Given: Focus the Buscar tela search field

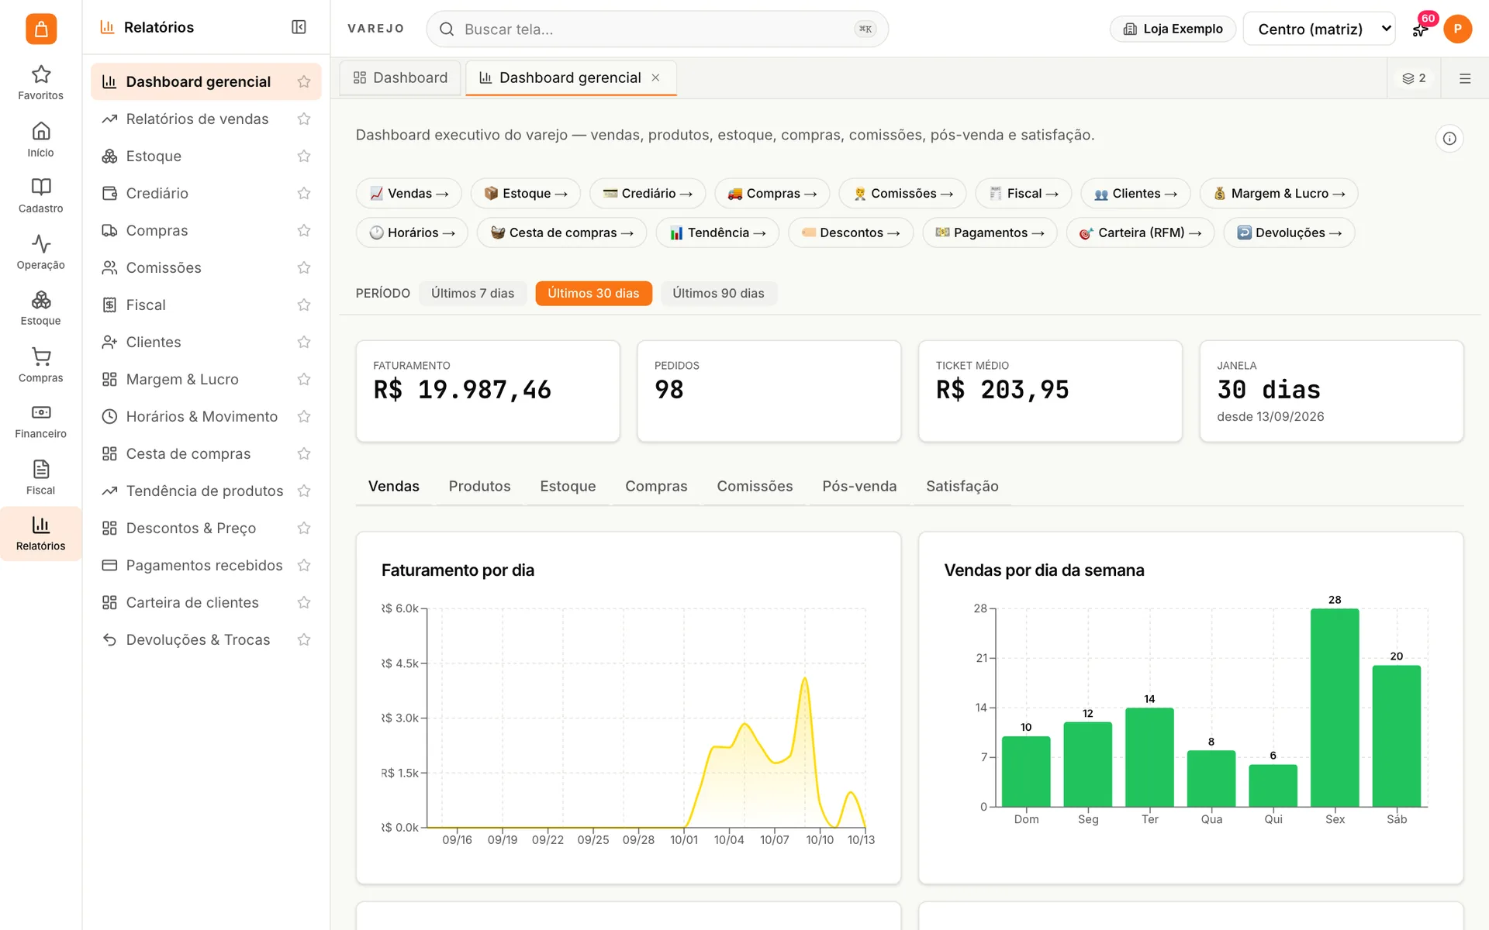Looking at the screenshot, I should click(x=657, y=29).
